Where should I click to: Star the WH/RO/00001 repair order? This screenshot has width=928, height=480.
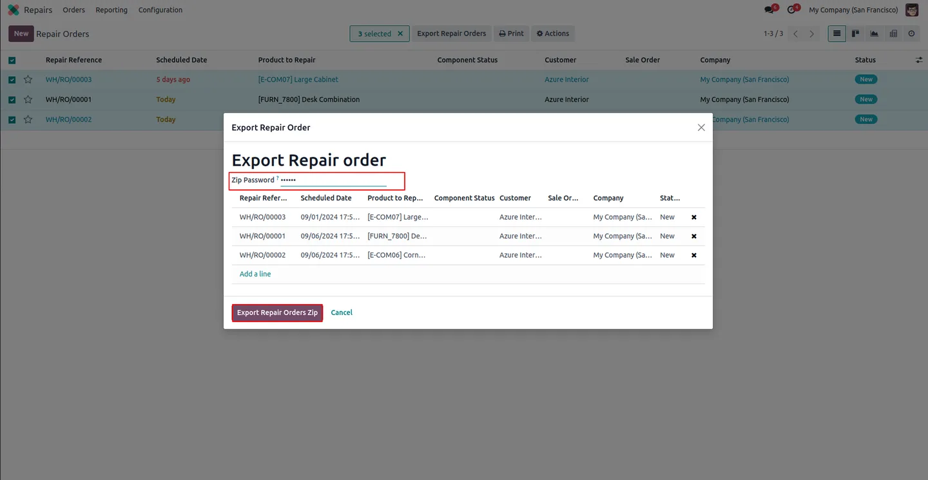28,100
